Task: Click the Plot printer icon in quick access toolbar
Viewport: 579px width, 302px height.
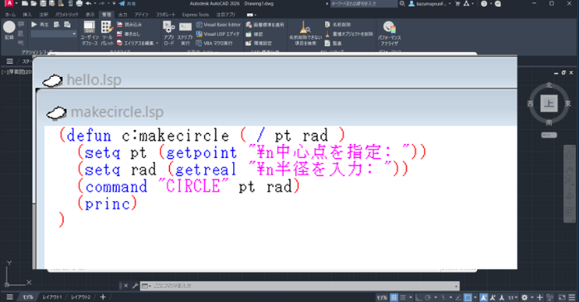Action: coord(79,3)
